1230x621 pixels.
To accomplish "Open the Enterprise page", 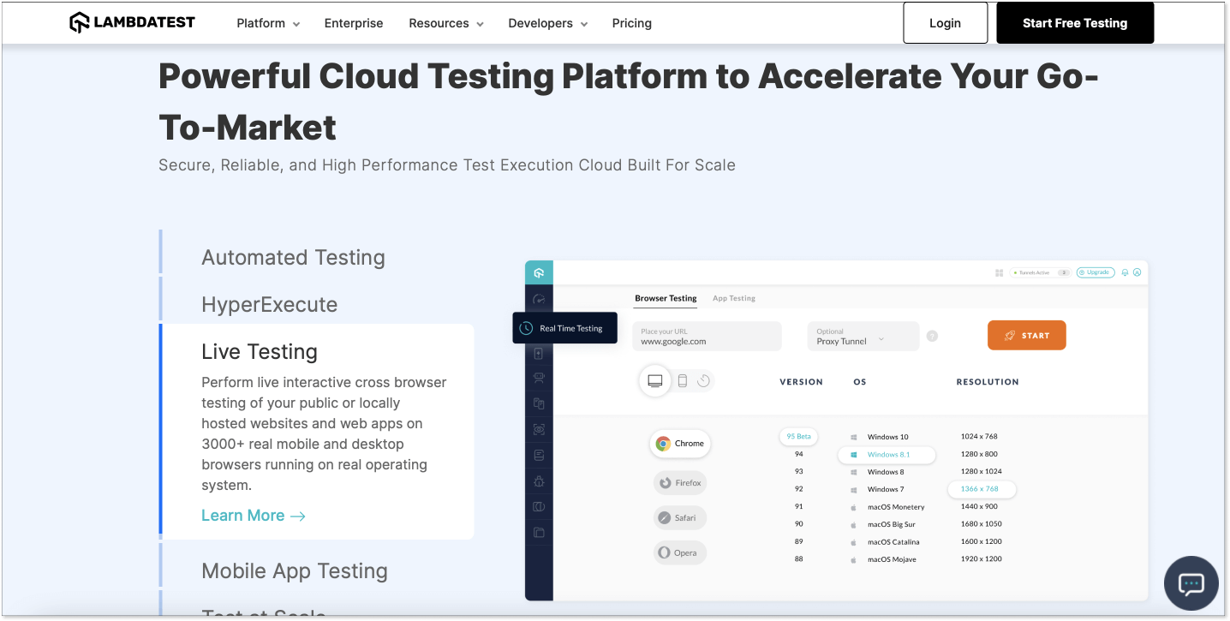I will [354, 23].
